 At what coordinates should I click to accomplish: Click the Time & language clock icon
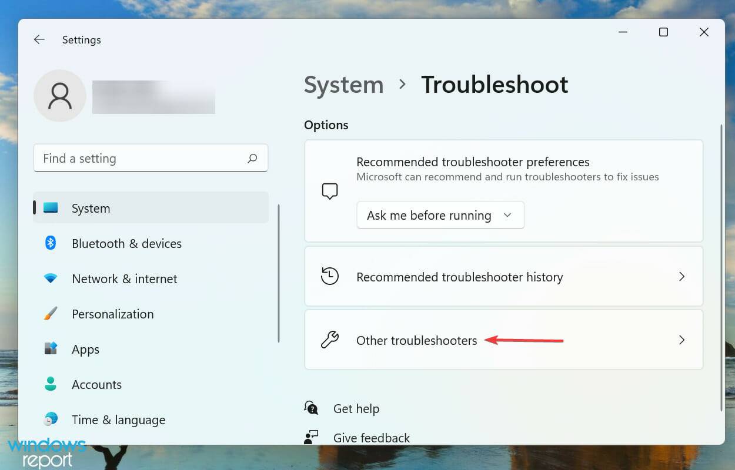coord(51,419)
